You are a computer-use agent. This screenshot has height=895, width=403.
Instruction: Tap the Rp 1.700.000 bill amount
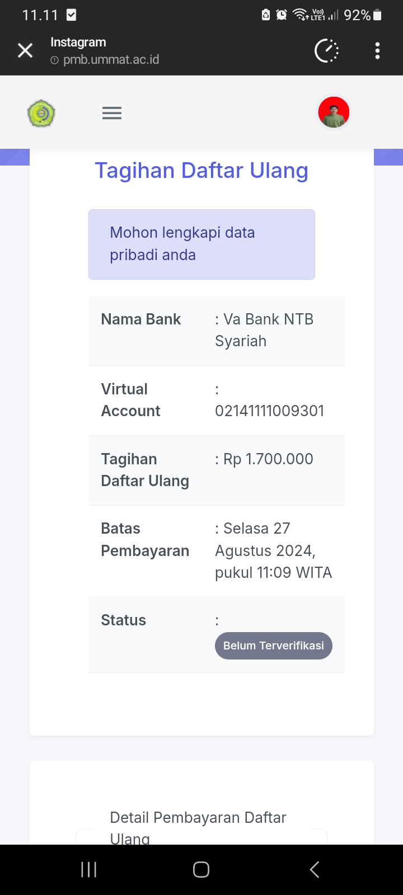268,459
